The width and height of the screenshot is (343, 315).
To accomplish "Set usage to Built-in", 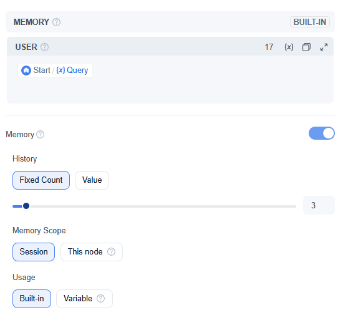I will tap(32, 299).
